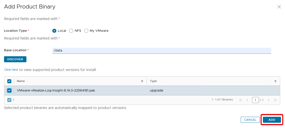Cancel adding the product binary

(x=250, y=120)
